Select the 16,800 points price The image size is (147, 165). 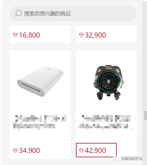[x=29, y=35]
